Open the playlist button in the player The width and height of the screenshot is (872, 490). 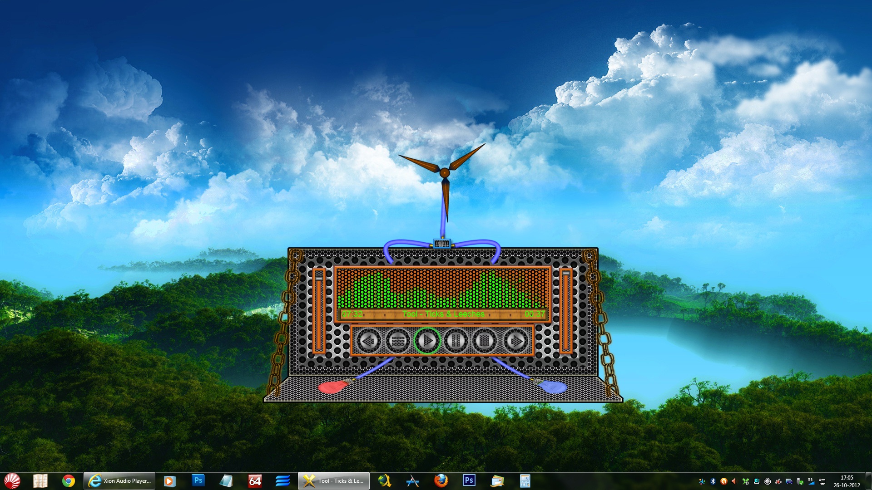pos(398,341)
